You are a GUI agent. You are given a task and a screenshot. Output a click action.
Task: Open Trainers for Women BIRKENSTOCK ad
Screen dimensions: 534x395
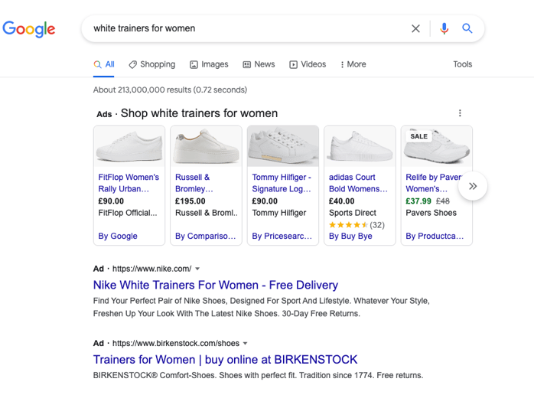pos(225,360)
